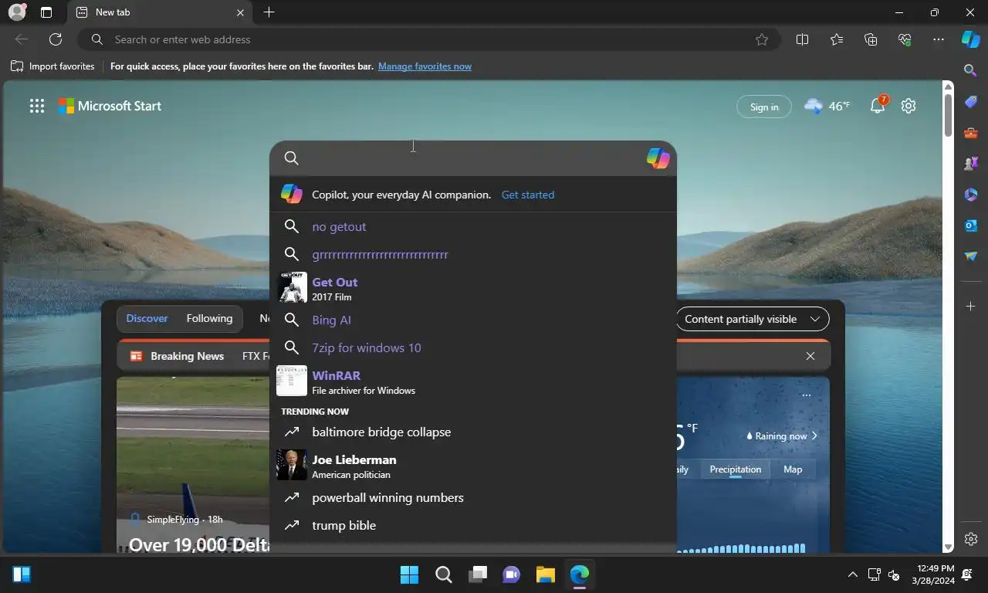Open sidebar settings gear at bottom
The image size is (988, 593).
point(971,539)
